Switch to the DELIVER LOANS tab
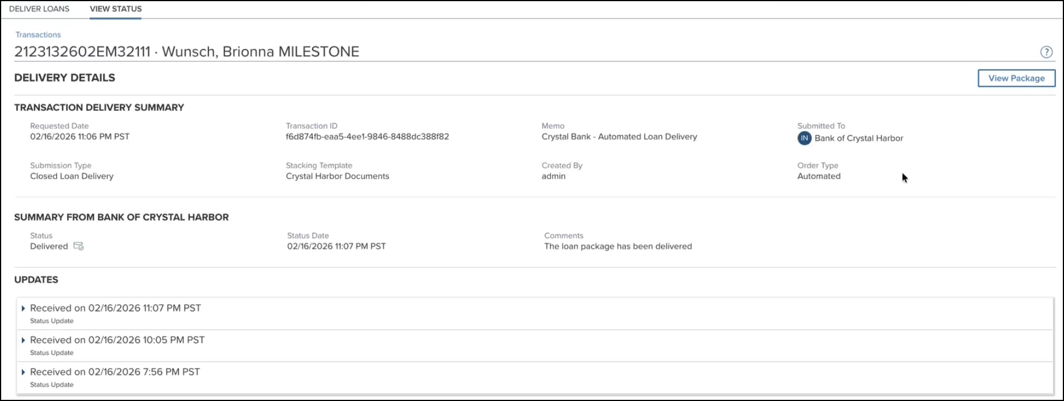 click(x=39, y=9)
